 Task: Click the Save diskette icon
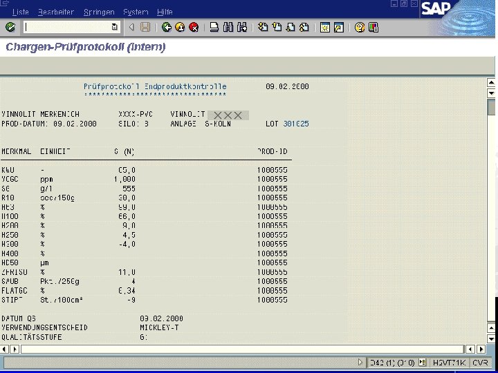tap(145, 27)
